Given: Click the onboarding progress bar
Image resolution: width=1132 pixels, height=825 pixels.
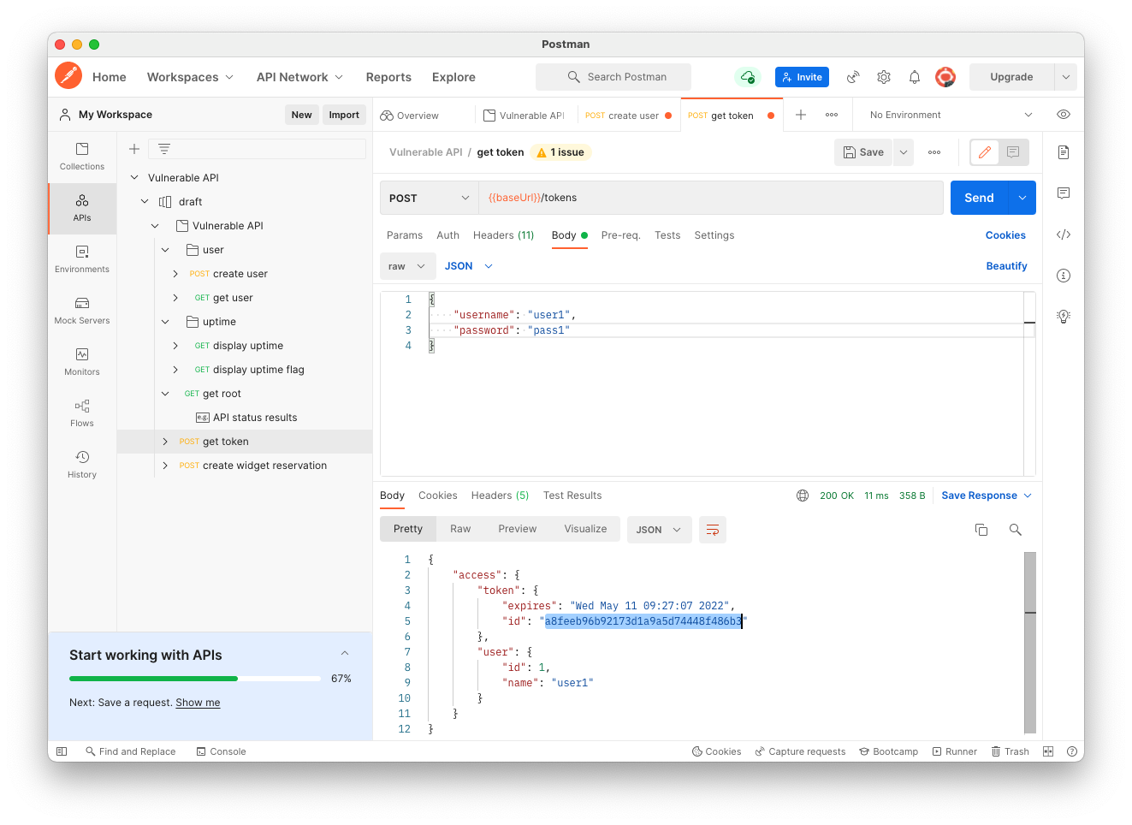Looking at the screenshot, I should tap(195, 679).
